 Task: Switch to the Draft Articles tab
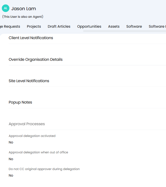coord(59,26)
